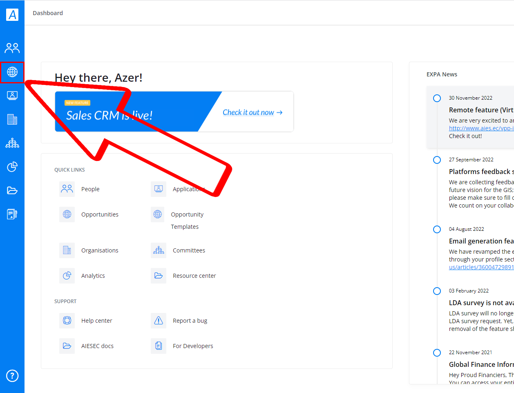Click the Email generation news headline
Viewport: 514px width, 393px height.
[x=481, y=241]
